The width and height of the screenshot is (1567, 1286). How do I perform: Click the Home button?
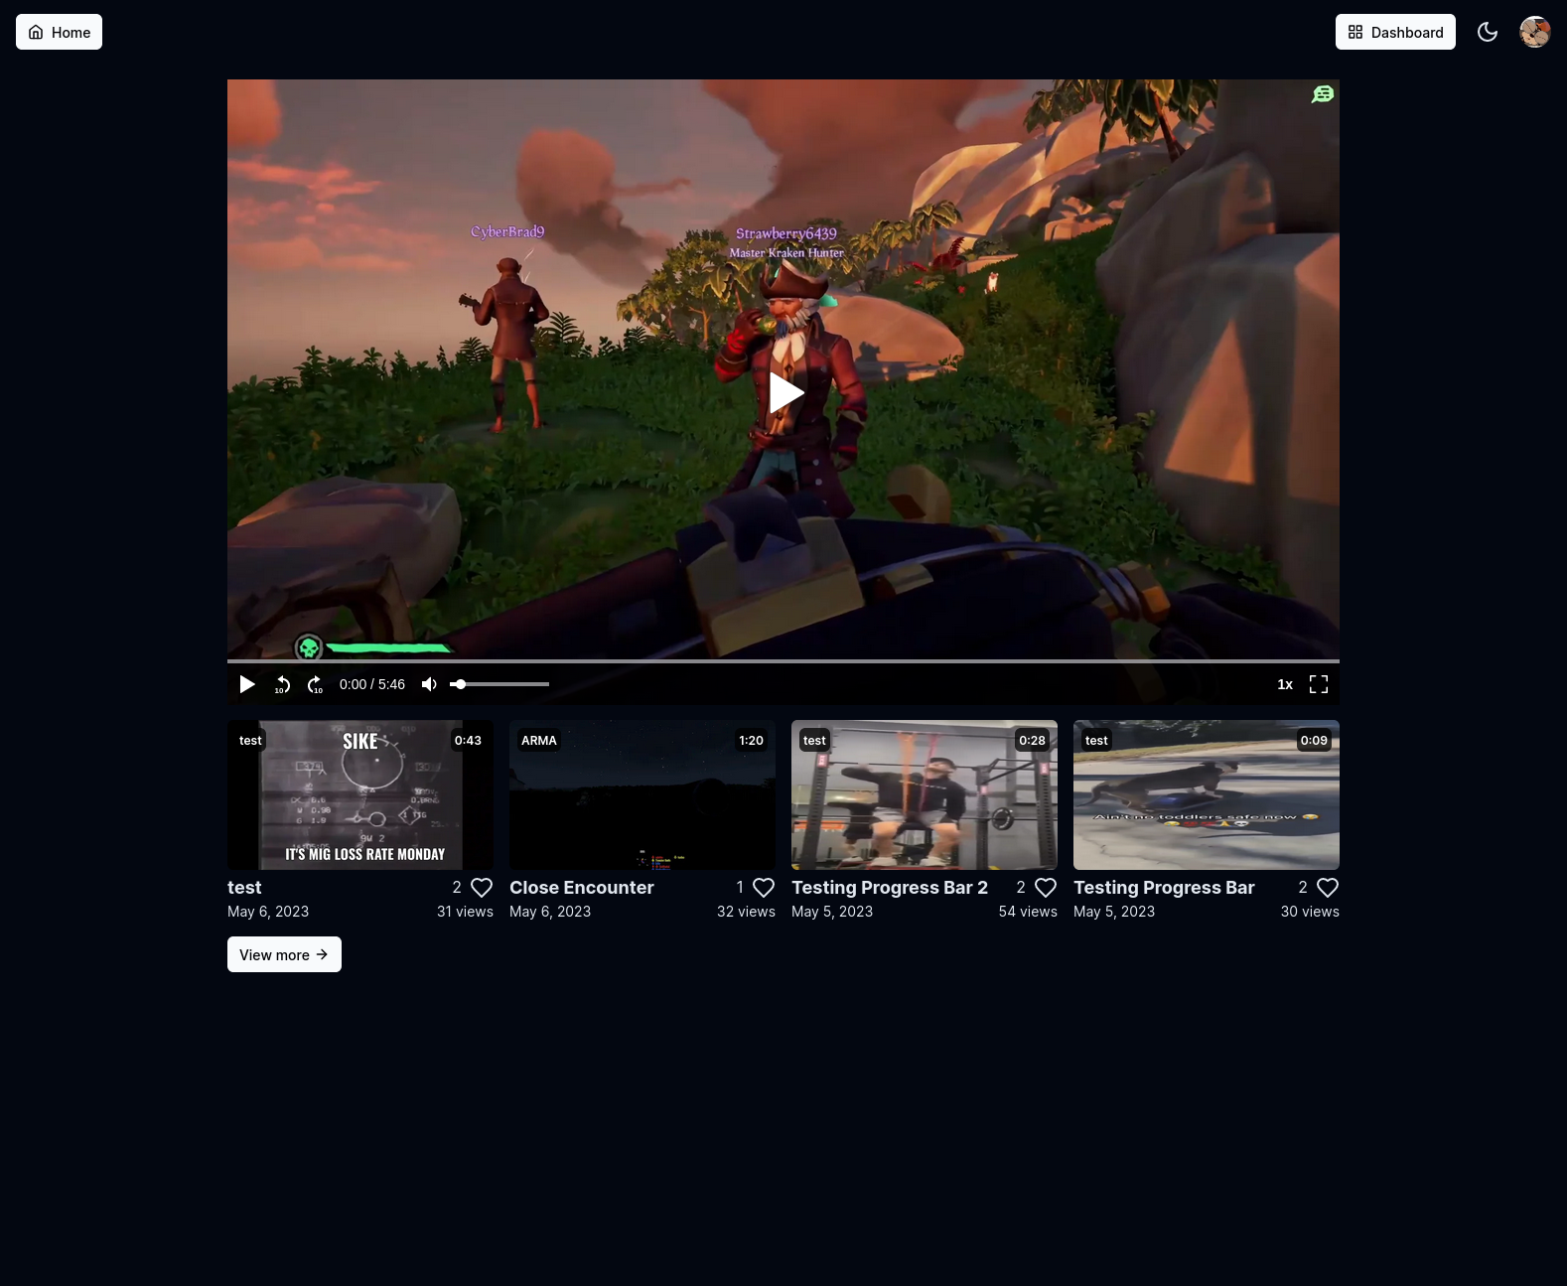[x=59, y=32]
